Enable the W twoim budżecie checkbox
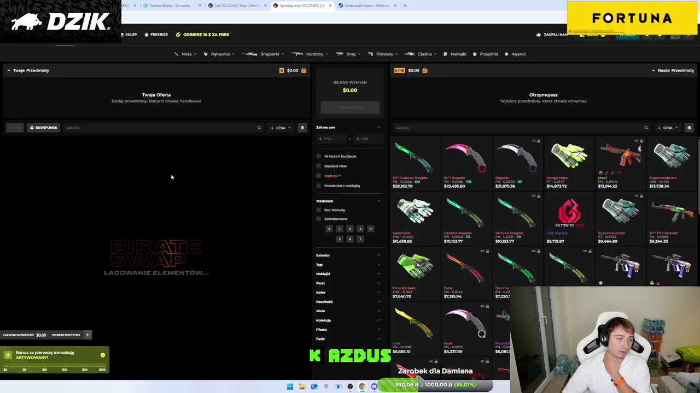 (319, 156)
